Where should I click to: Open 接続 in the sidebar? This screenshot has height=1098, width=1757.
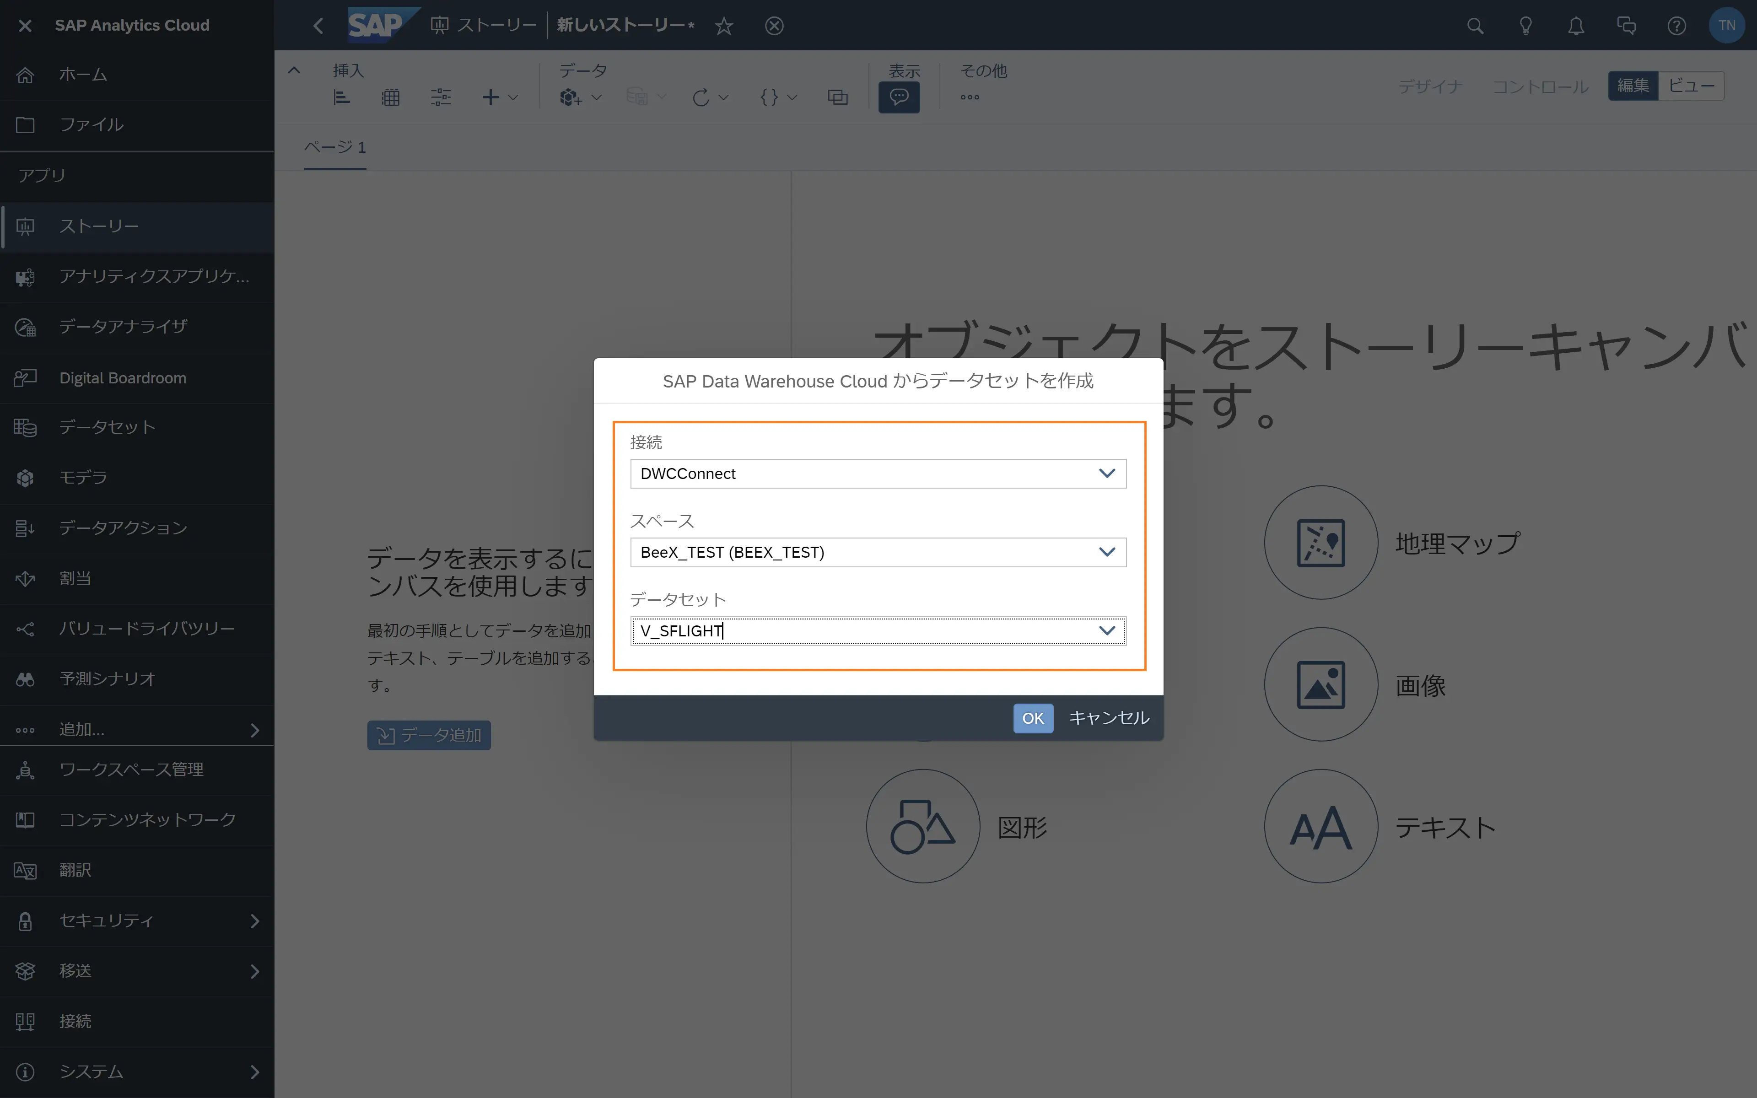point(136,1021)
